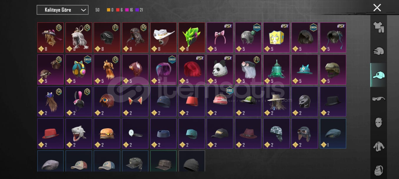399x179 pixels.
Task: Close the inventory with the X button
Action: click(377, 8)
